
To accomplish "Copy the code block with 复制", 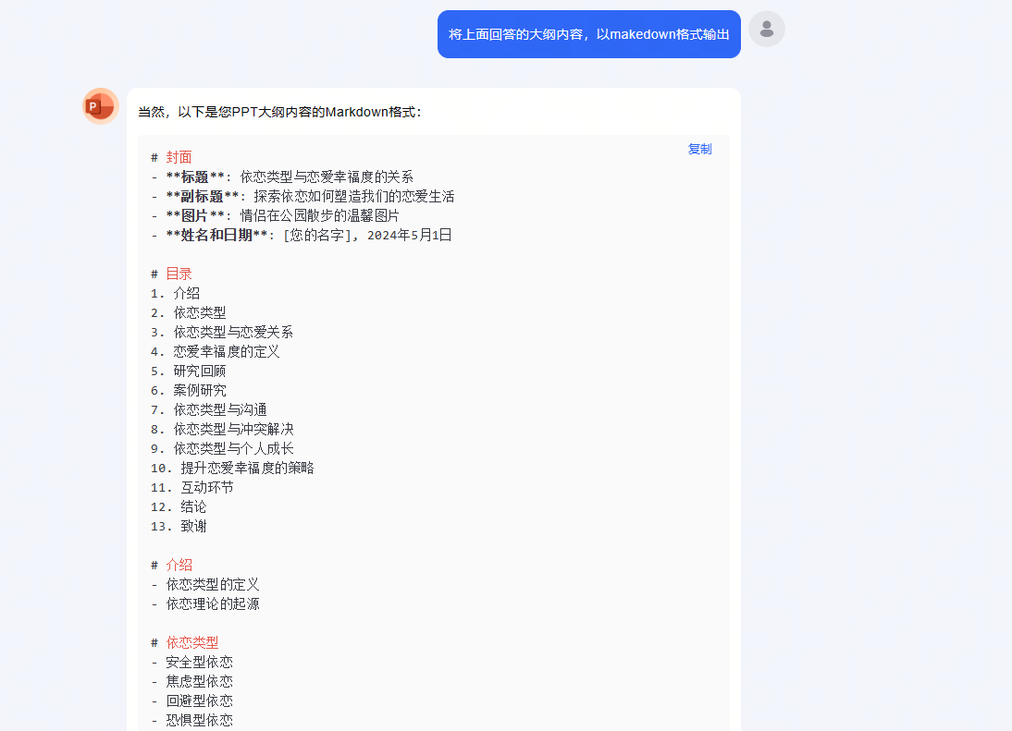I will point(699,149).
